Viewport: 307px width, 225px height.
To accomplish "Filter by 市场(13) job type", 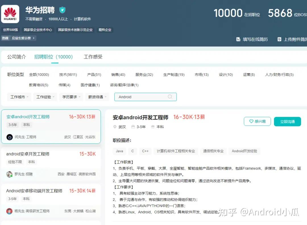I will (x=202, y=74).
